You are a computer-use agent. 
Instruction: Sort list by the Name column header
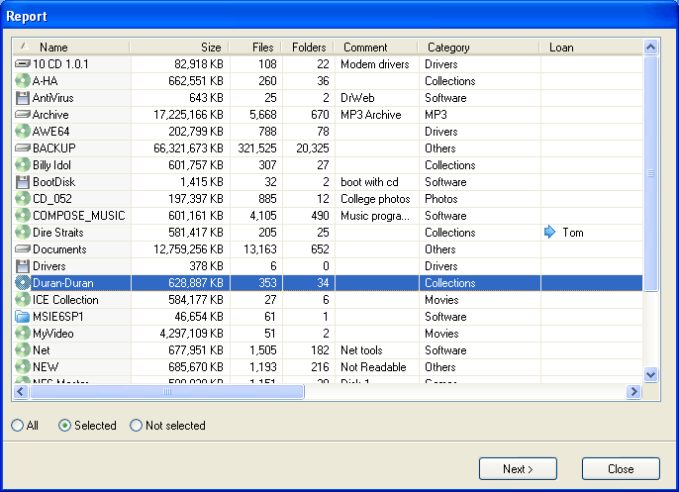53,47
